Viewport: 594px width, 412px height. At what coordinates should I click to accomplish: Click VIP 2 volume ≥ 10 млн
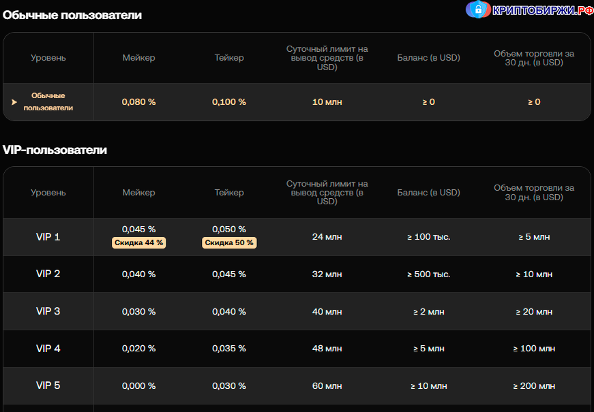point(534,274)
